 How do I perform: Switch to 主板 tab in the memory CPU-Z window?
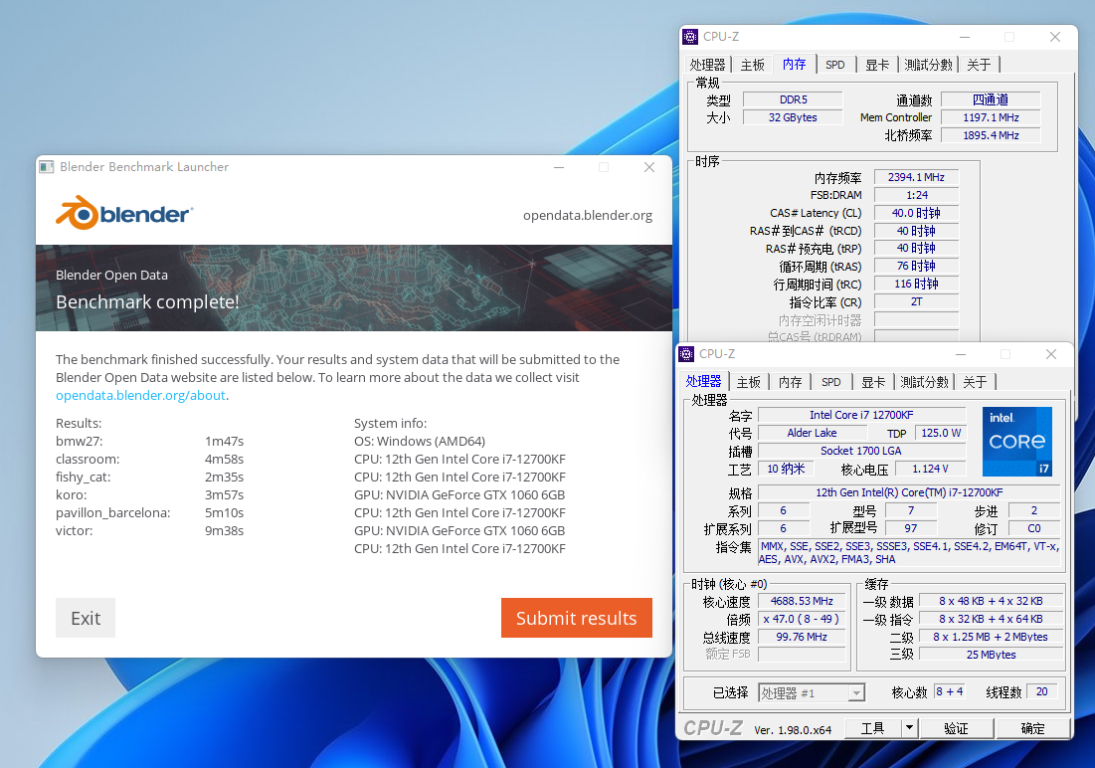752,65
